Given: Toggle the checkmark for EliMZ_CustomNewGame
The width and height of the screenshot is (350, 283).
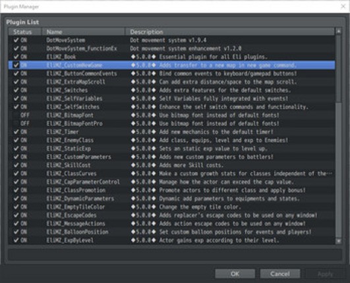Looking at the screenshot, I should coord(16,65).
